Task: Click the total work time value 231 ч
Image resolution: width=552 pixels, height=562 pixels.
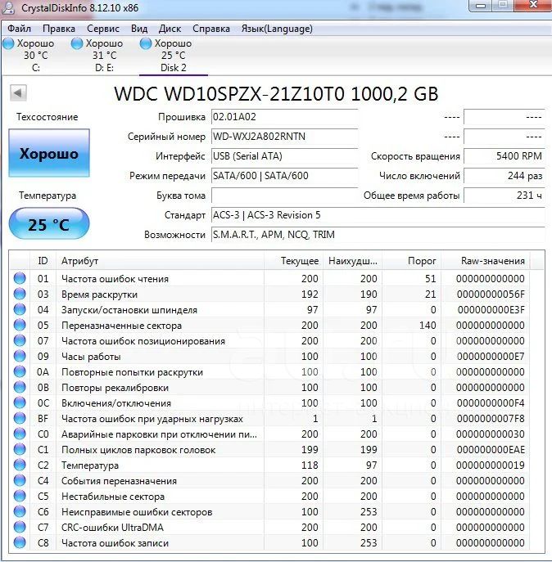Action: [x=504, y=196]
